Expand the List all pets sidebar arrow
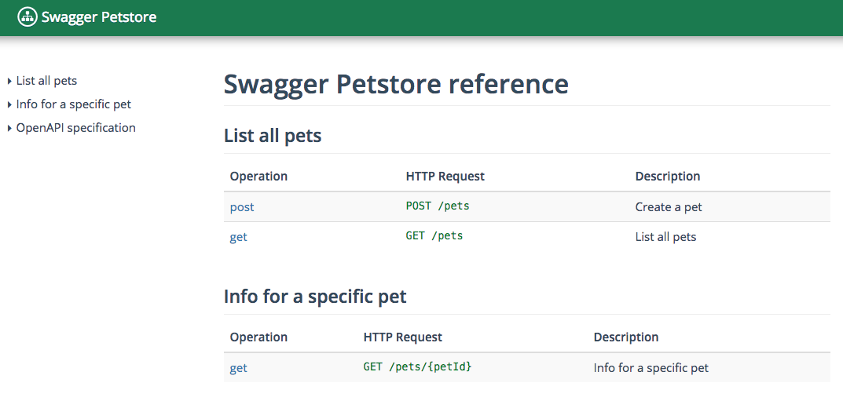Screen dimensions: 843x412 9,81
